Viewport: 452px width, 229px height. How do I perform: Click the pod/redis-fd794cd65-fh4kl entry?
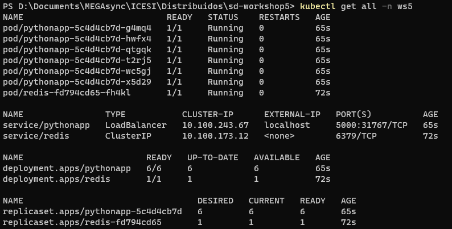pyautogui.click(x=67, y=93)
